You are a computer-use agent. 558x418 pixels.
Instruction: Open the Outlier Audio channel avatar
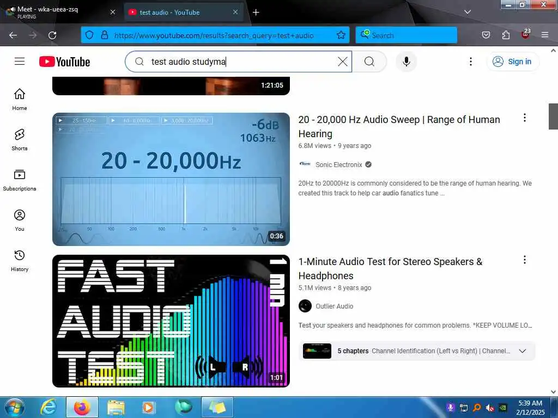pyautogui.click(x=305, y=306)
